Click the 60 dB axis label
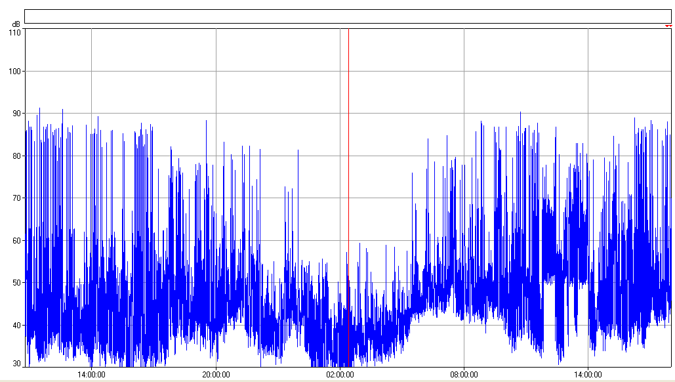Viewport: 675px width, 382px height. point(16,240)
